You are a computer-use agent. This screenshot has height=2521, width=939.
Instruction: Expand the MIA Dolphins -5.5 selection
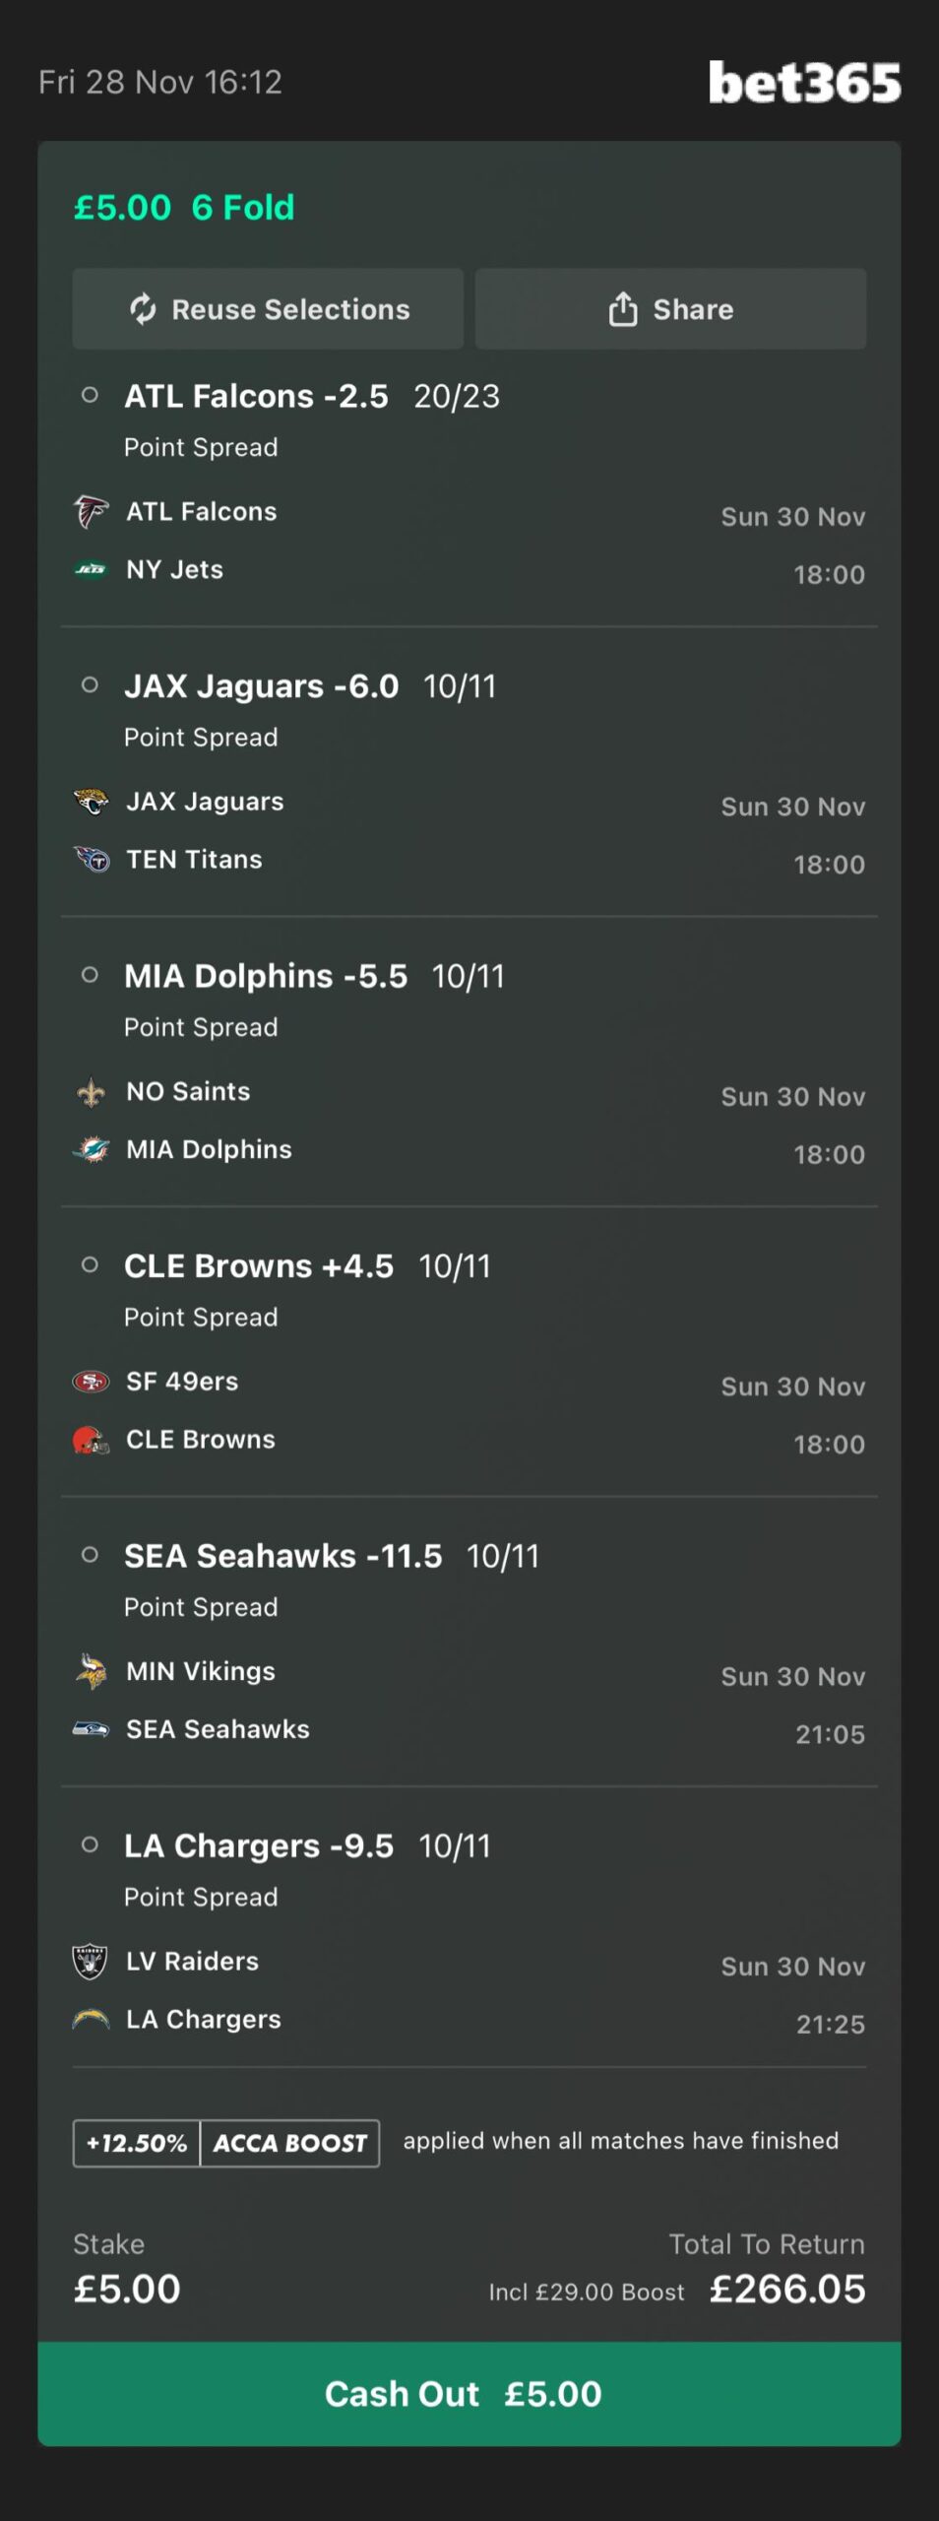click(x=266, y=976)
